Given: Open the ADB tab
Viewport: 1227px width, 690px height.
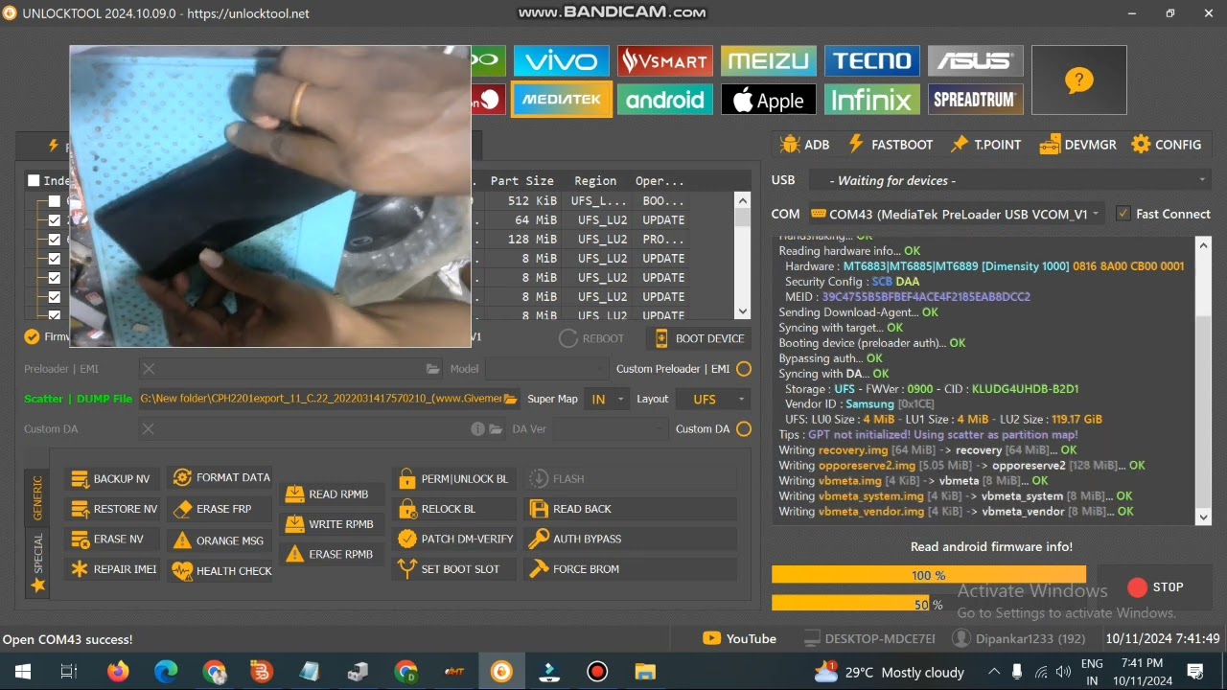Looking at the screenshot, I should pyautogui.click(x=805, y=145).
